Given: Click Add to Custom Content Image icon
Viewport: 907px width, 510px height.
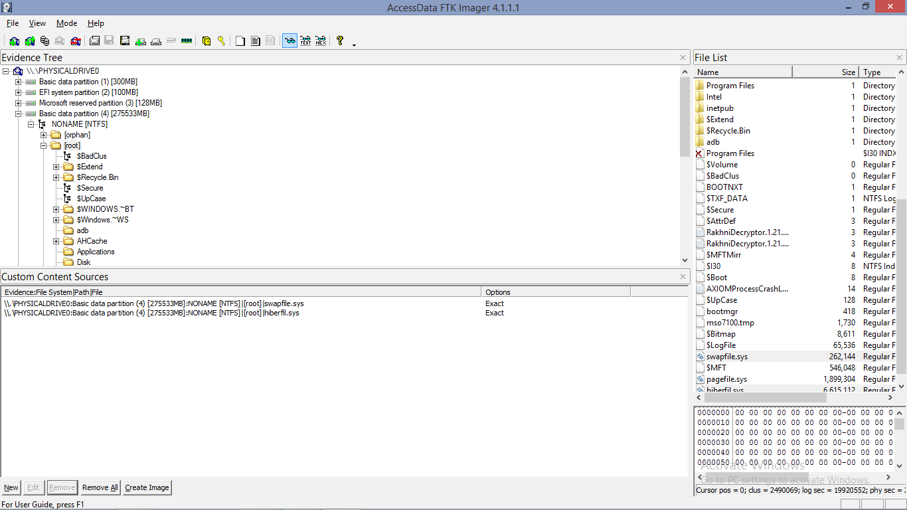Looking at the screenshot, I should (x=140, y=41).
